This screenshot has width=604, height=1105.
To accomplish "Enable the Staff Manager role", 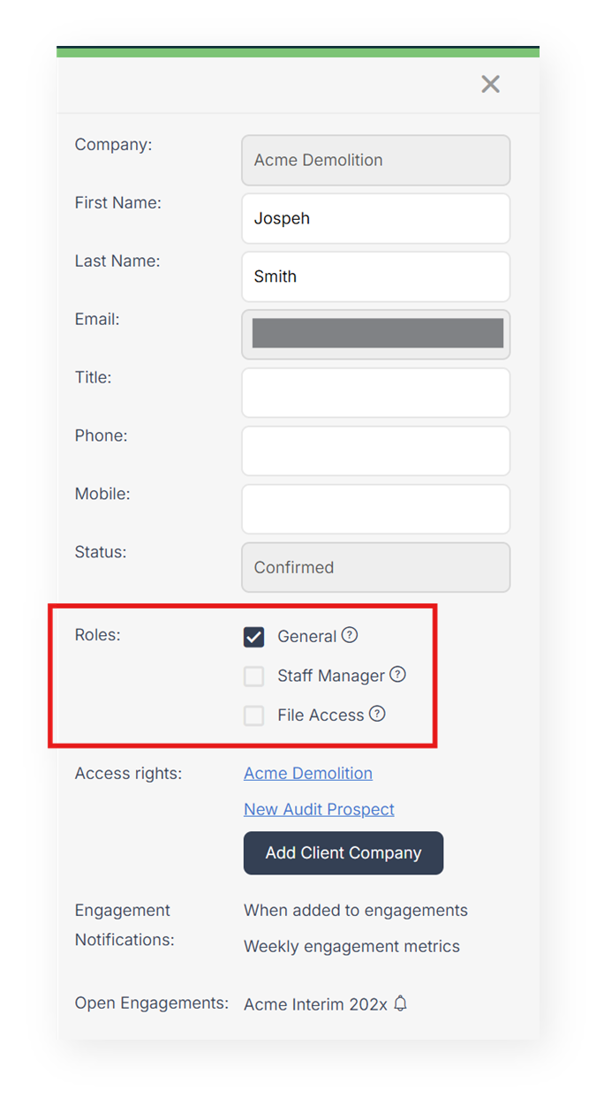I will pos(253,676).
